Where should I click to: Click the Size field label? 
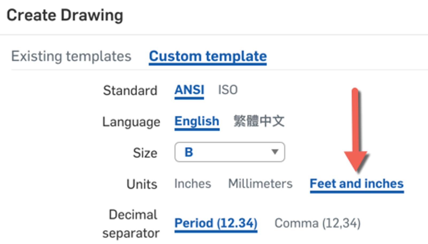[145, 153]
